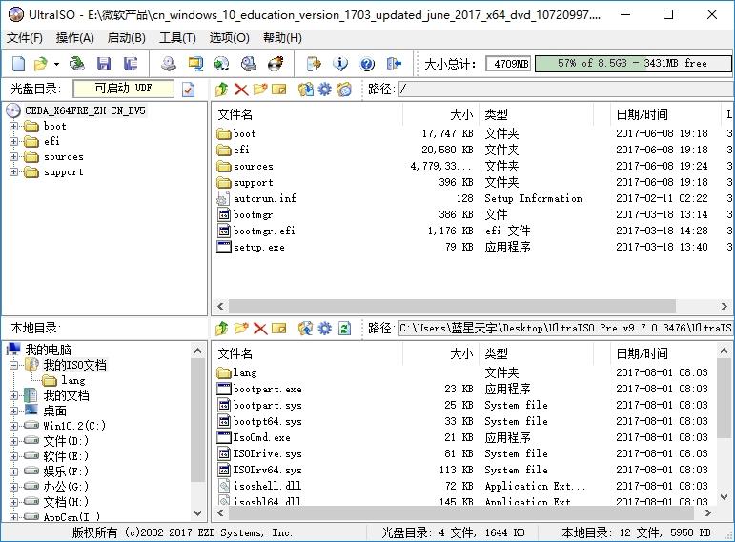Screen dimensions: 735x542
Task: Go up one level in the ISO pane
Action: tap(222, 89)
